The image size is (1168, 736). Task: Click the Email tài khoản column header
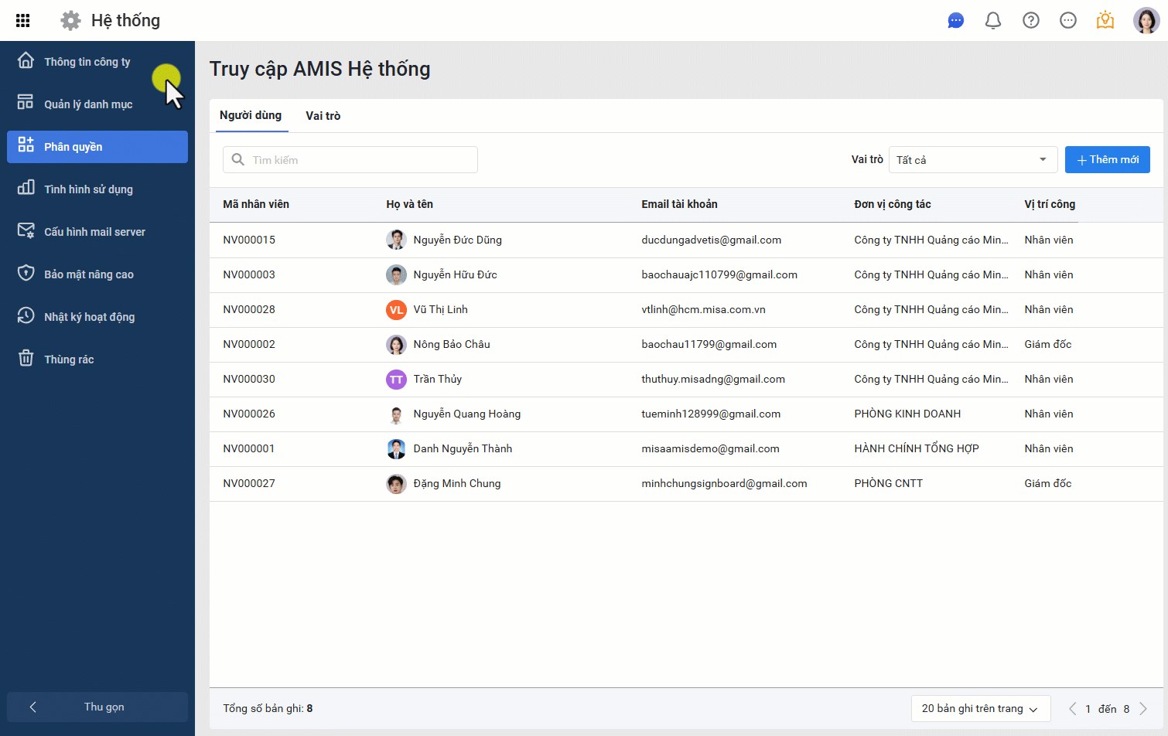[679, 204]
